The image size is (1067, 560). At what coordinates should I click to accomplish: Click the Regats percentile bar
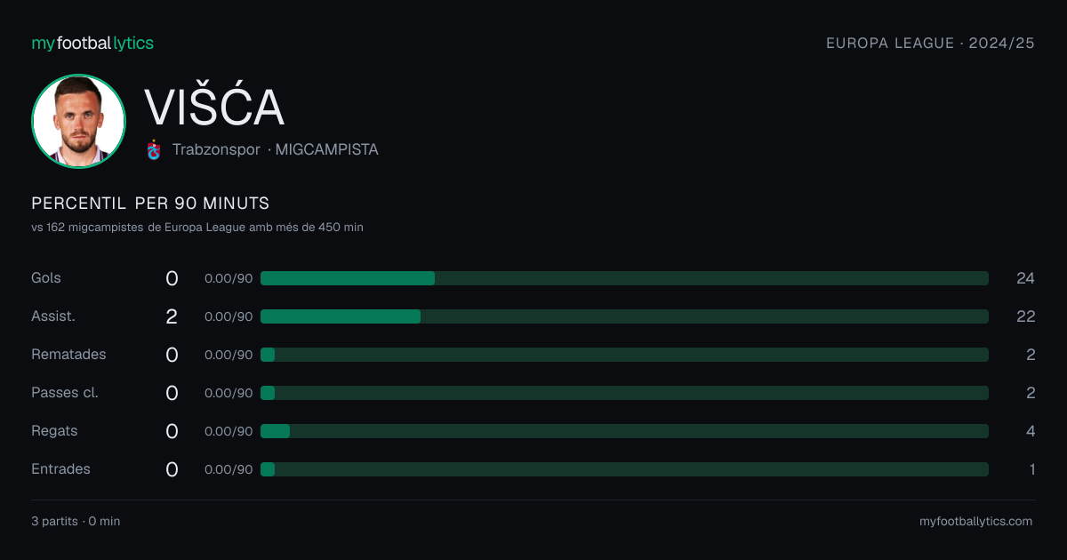click(624, 431)
